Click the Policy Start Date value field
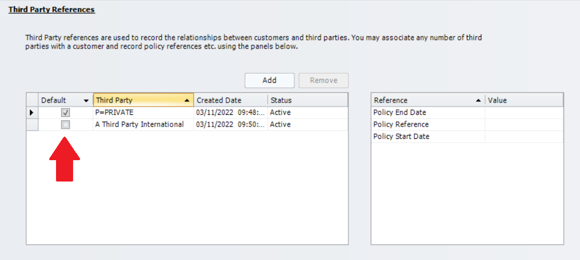 523,137
